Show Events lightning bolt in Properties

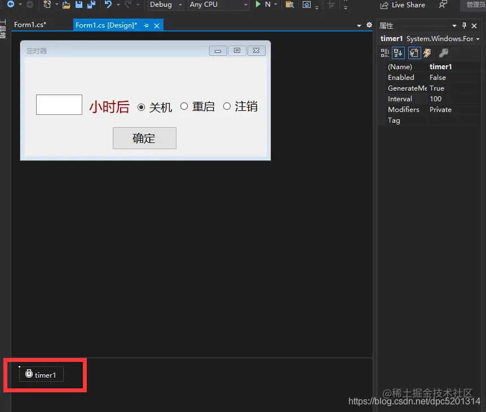click(427, 53)
